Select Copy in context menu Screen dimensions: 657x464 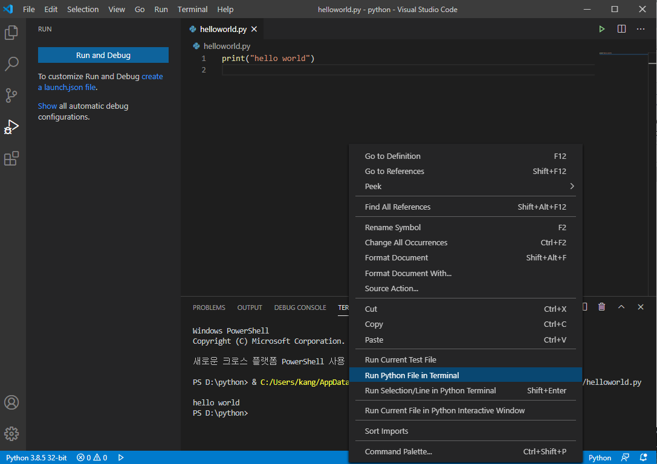coord(465,324)
